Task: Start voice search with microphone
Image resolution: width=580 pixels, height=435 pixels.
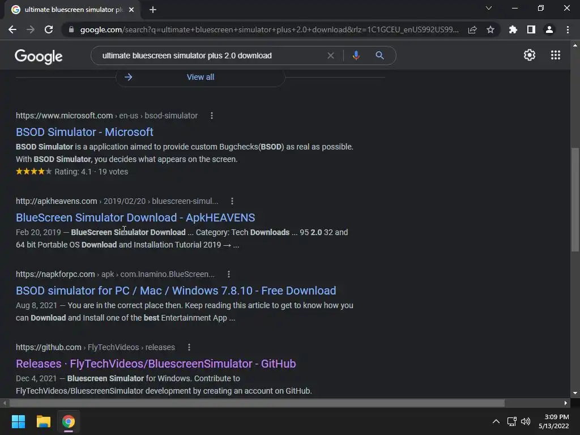Action: 356,56
